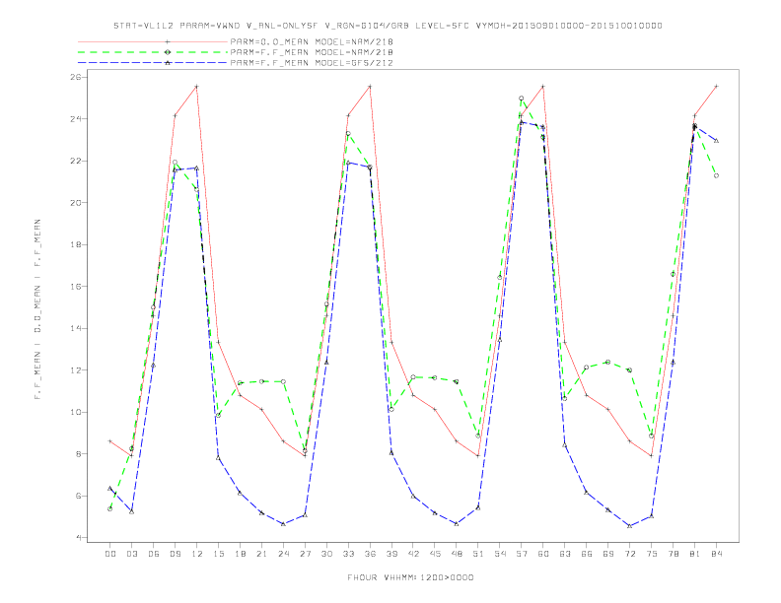Image resolution: width=781 pixels, height=603 pixels.
Task: Select legend entry PARM=O.O_MEAN MODEL=NAM/218
Action: coord(312,41)
